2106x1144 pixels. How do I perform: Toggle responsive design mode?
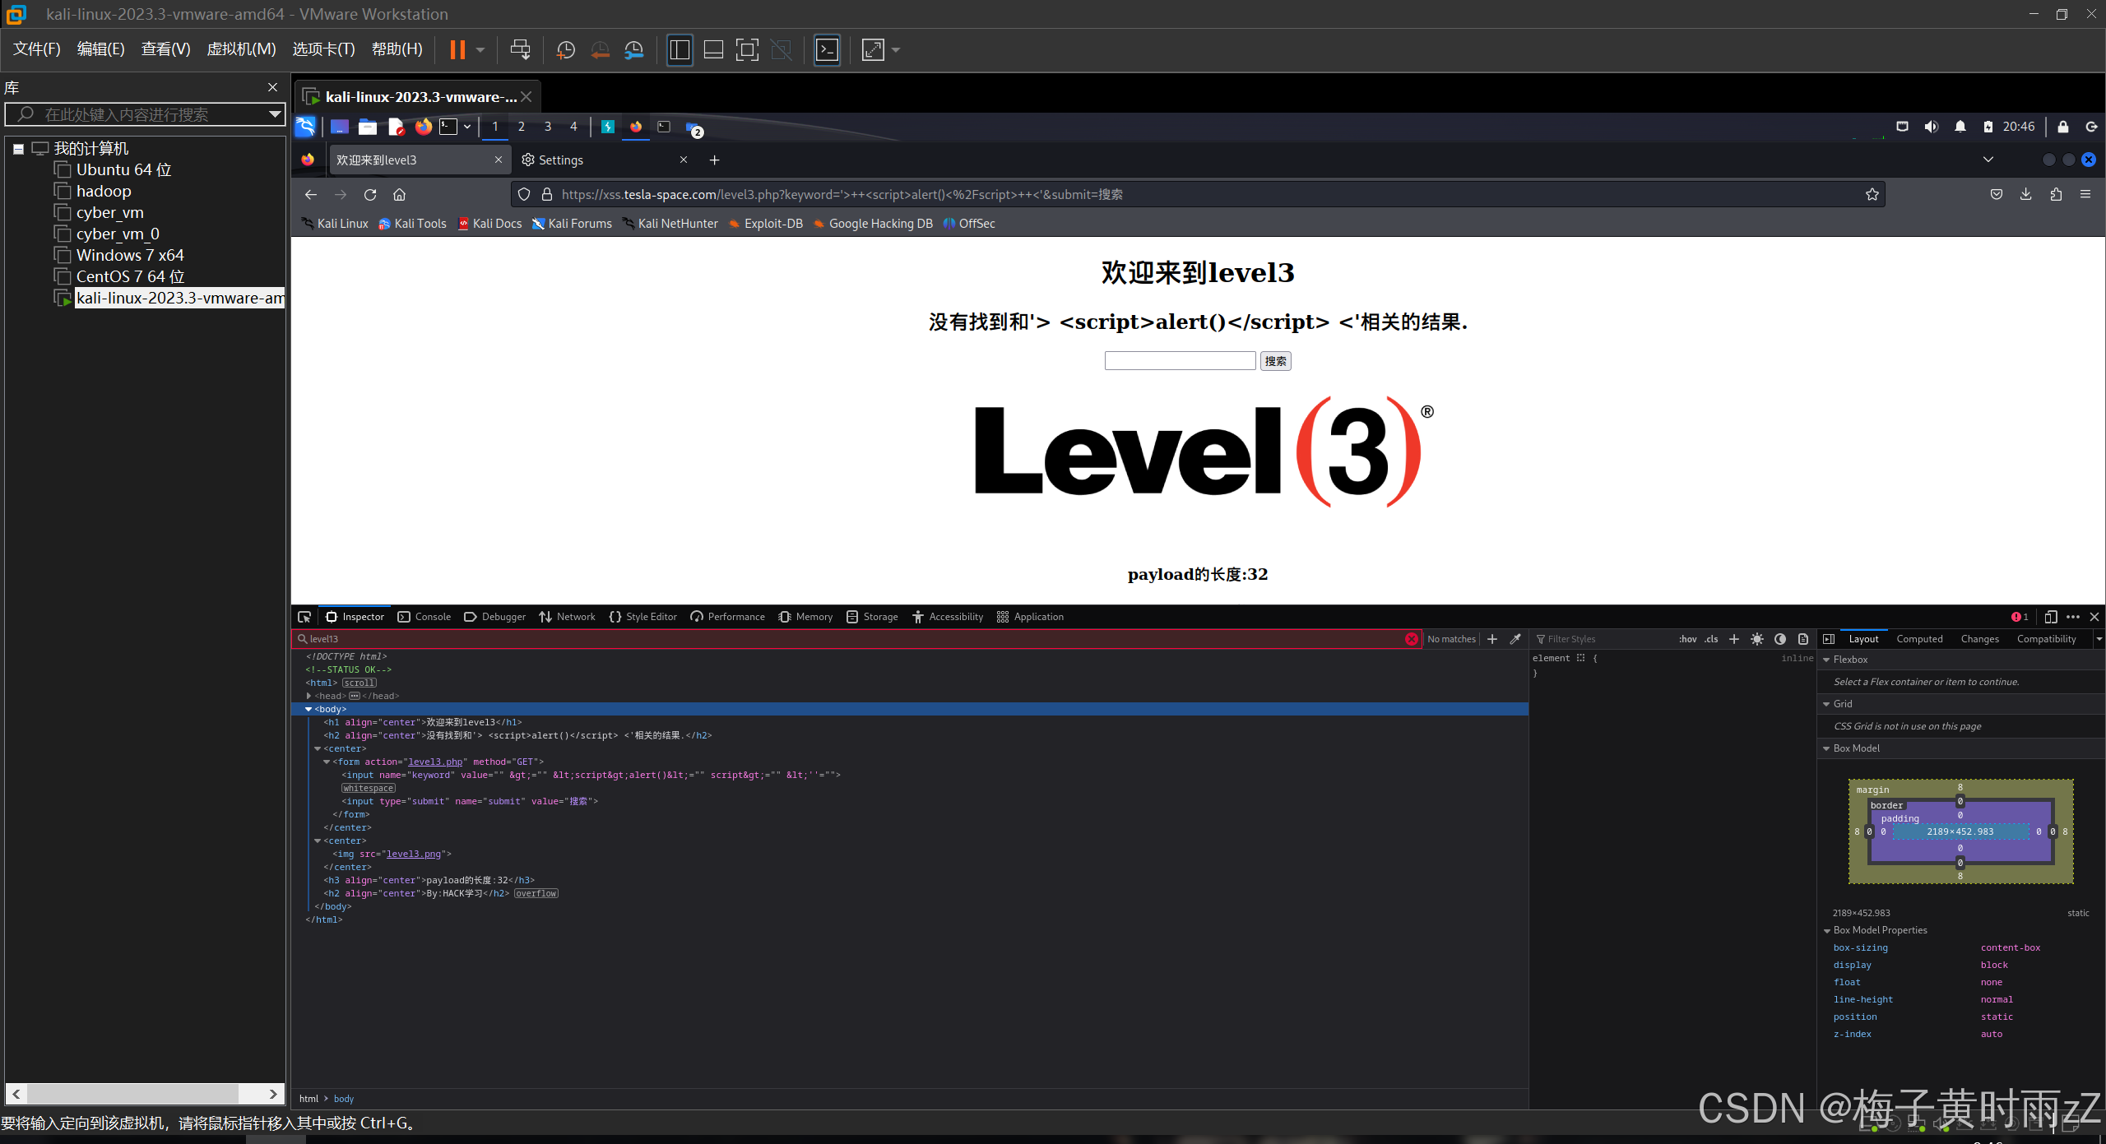pyautogui.click(x=2051, y=617)
